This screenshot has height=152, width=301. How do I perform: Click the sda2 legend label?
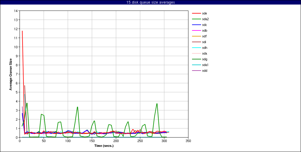tap(205, 19)
